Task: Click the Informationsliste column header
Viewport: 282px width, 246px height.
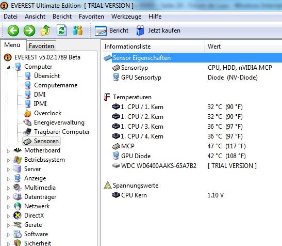Action: (x=153, y=47)
